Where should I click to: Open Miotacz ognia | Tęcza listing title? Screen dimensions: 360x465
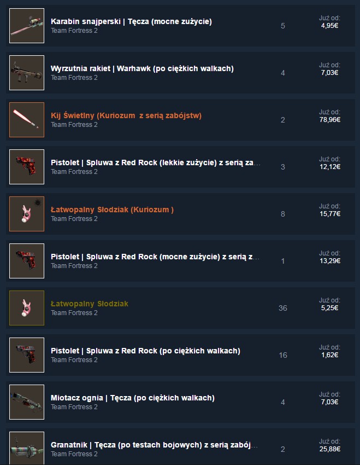133,398
